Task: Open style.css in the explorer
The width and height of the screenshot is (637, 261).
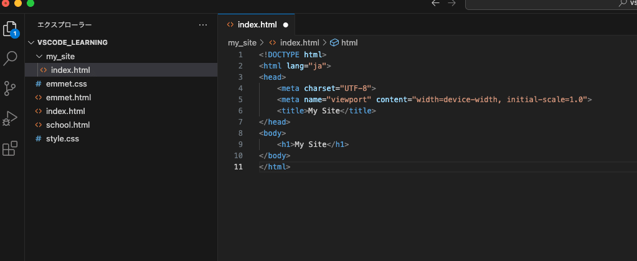Action: (x=121, y=139)
